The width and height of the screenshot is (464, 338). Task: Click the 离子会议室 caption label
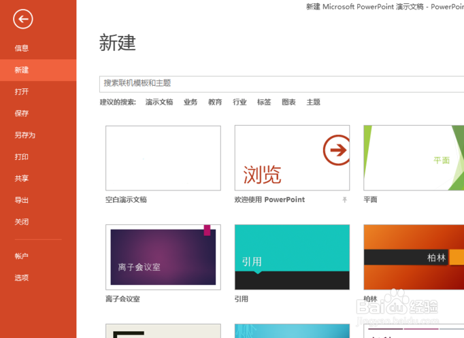coord(123,299)
